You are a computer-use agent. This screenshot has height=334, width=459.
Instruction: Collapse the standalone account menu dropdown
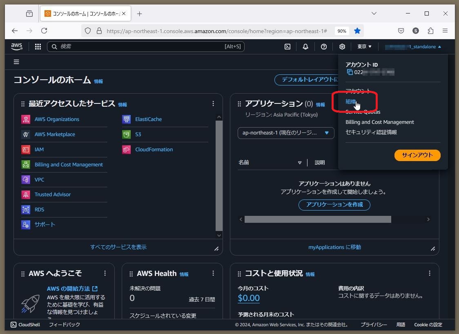pyautogui.click(x=413, y=47)
